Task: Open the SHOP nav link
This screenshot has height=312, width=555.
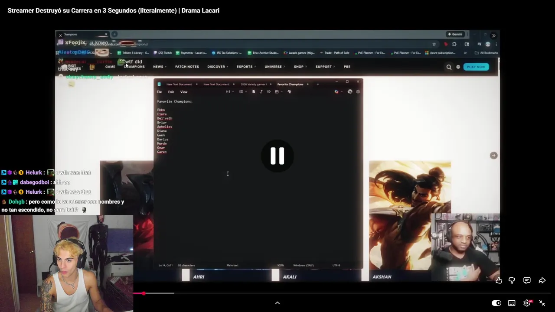Action: [x=300, y=67]
